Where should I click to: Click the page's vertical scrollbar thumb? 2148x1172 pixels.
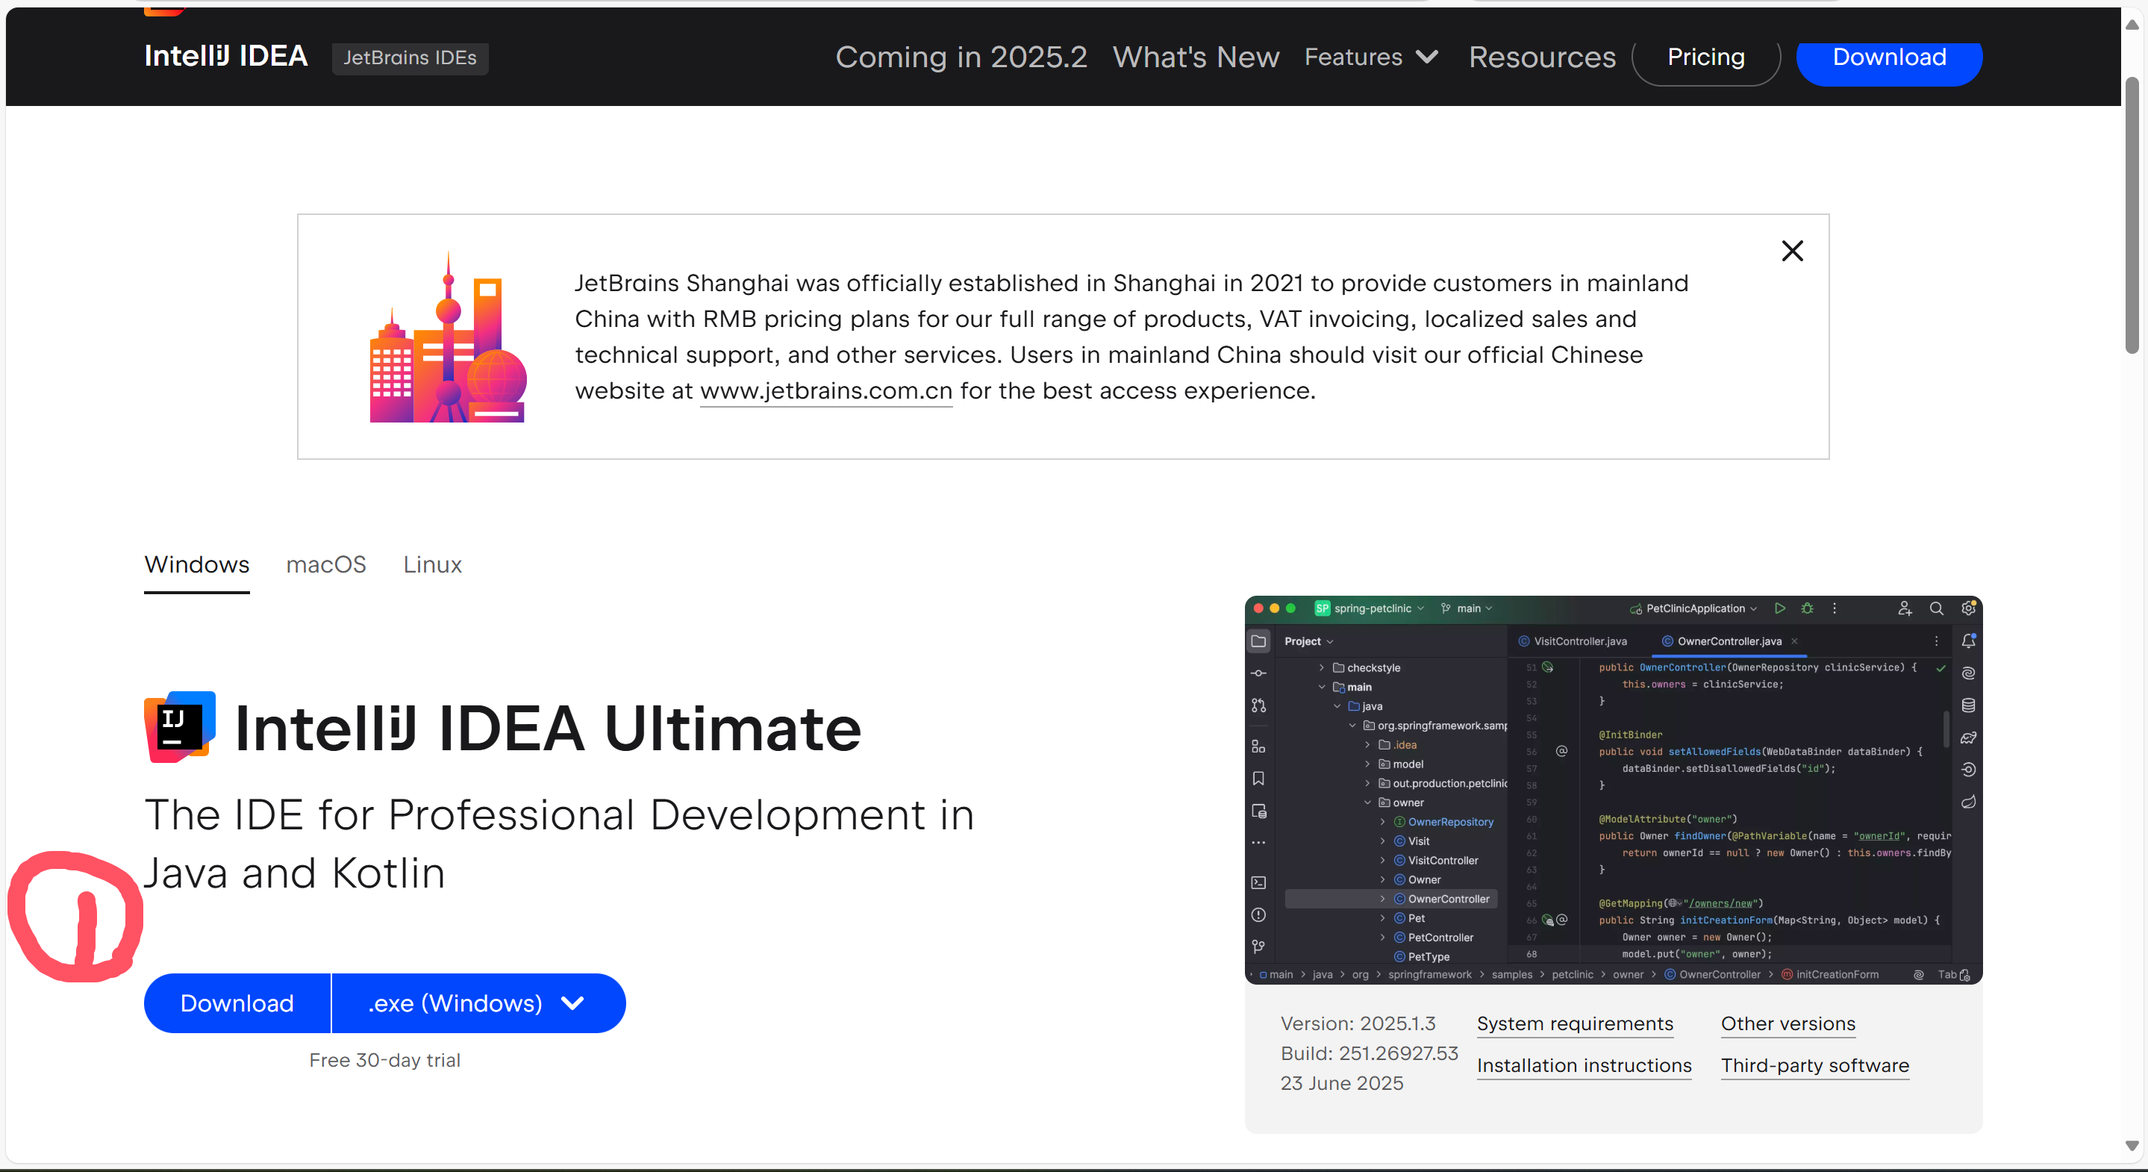click(x=2132, y=214)
